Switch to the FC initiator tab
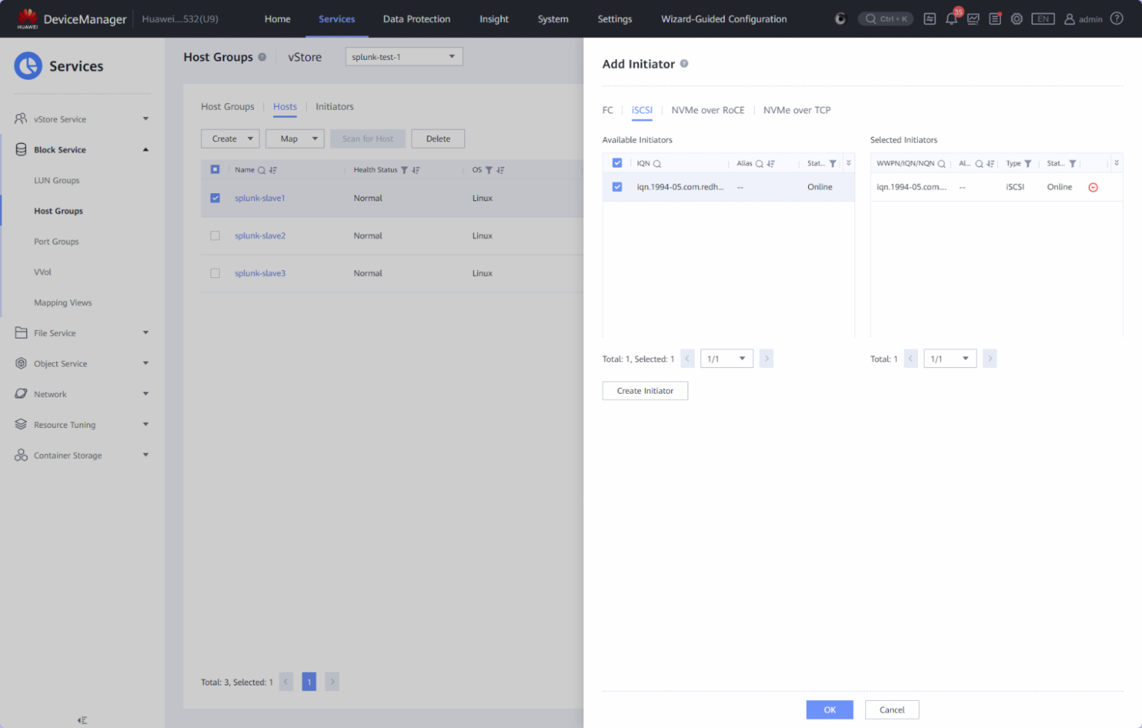The image size is (1142, 728). pos(608,110)
